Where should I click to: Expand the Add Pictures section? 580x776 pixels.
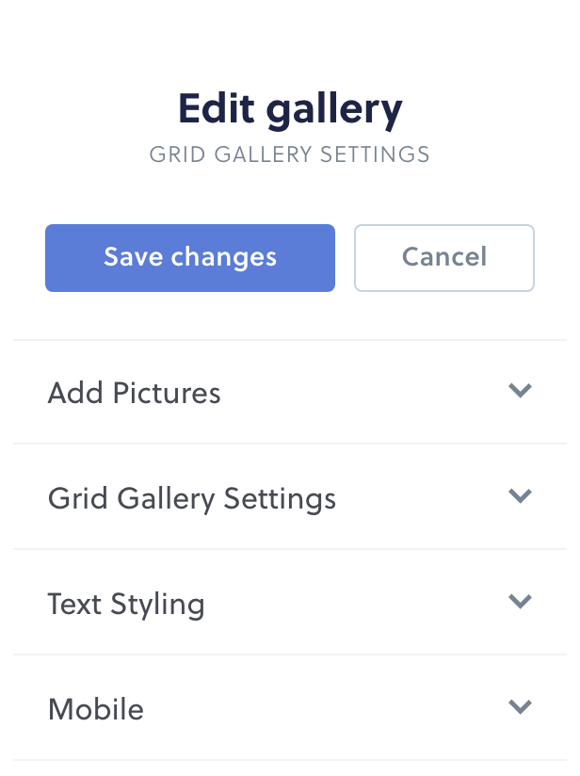[x=289, y=392]
